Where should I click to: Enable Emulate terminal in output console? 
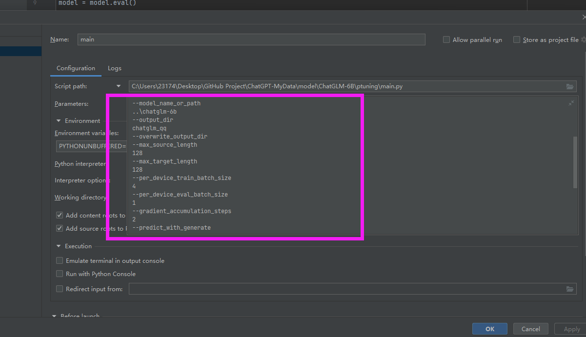(60, 261)
